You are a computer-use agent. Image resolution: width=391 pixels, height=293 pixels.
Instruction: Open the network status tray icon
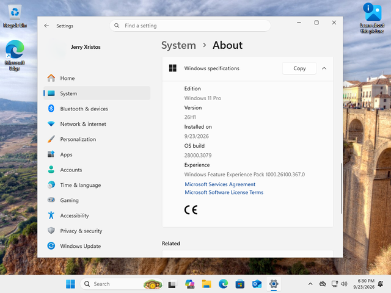click(334, 284)
